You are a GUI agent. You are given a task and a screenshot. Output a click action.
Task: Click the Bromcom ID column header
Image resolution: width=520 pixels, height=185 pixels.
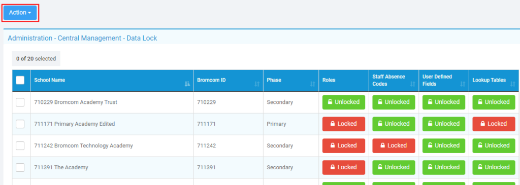point(229,81)
